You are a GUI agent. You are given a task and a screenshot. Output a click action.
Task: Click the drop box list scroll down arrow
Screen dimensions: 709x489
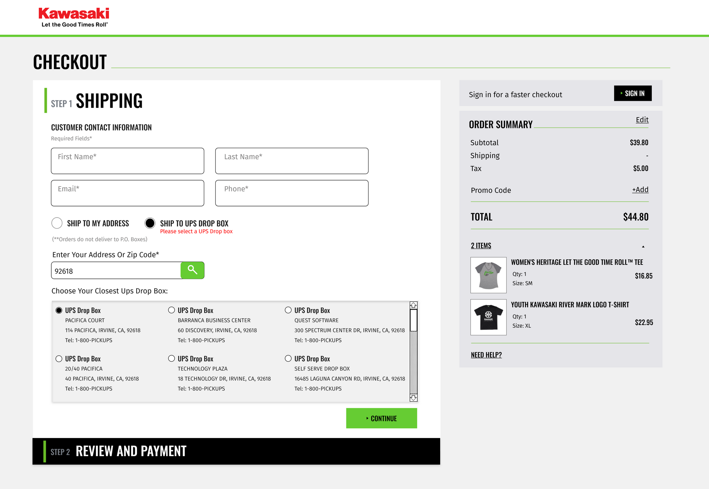point(414,398)
